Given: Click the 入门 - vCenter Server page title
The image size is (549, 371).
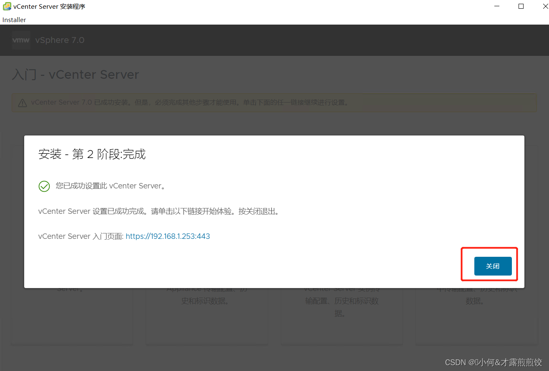Looking at the screenshot, I should tap(76, 75).
